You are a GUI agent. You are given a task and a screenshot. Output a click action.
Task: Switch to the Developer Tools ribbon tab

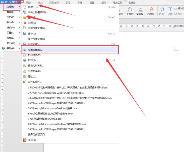tap(117, 2)
